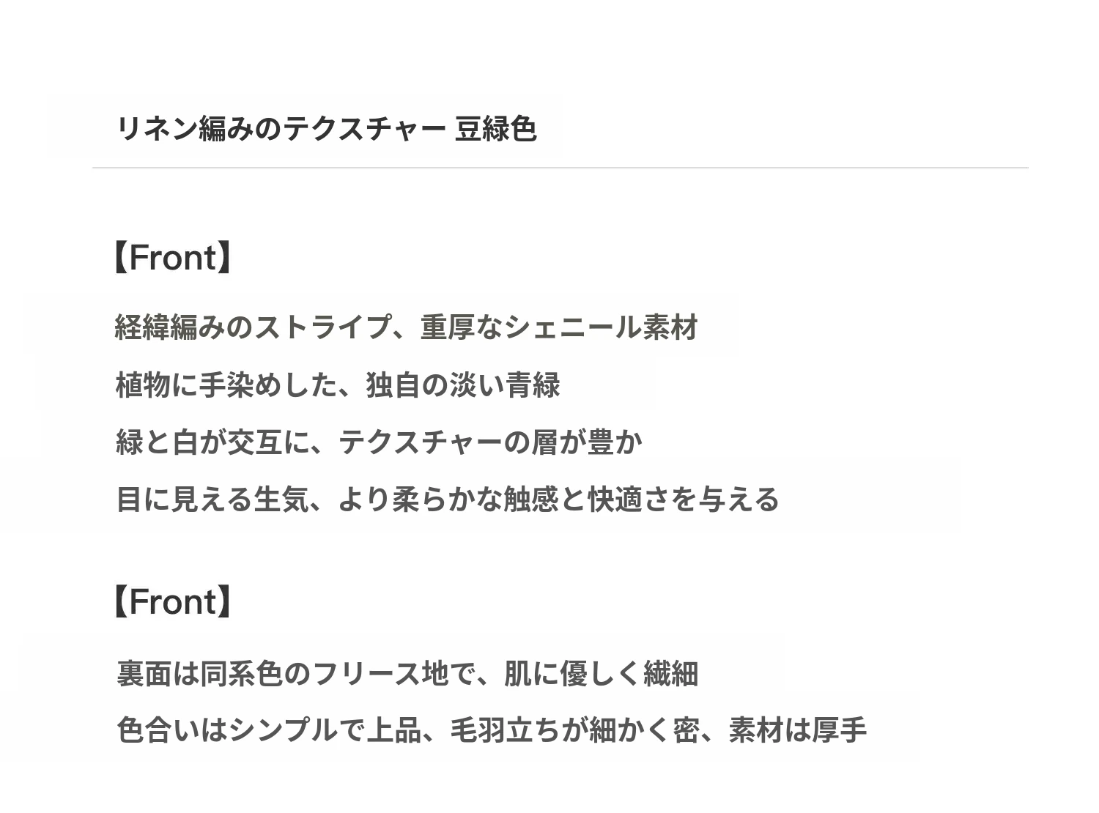
Task: Click the phrase '目に見える生気'
Action: point(211,500)
